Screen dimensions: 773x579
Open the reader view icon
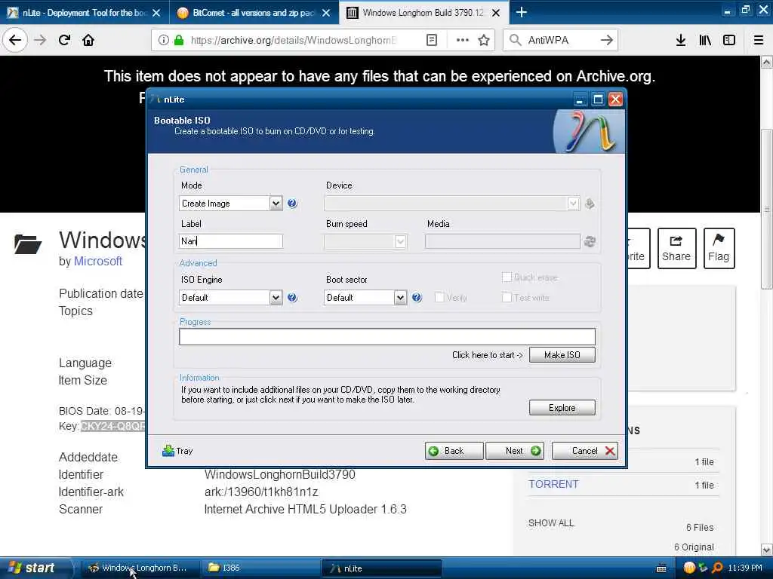(431, 40)
